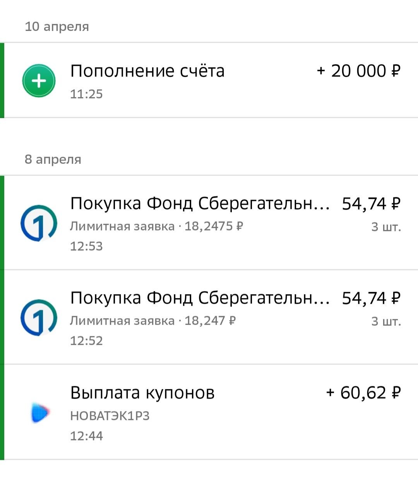Tap the + 20 000 ₽ amount

tap(358, 71)
